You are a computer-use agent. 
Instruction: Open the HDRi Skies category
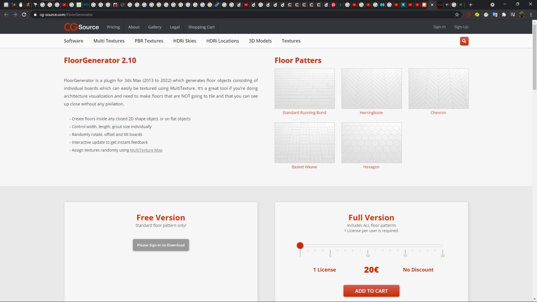[185, 41]
